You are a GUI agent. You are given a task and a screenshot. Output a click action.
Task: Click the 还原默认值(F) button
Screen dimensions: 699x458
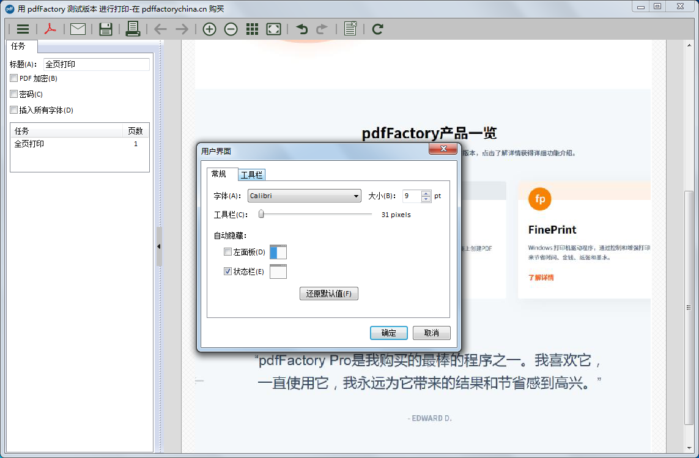(x=328, y=294)
